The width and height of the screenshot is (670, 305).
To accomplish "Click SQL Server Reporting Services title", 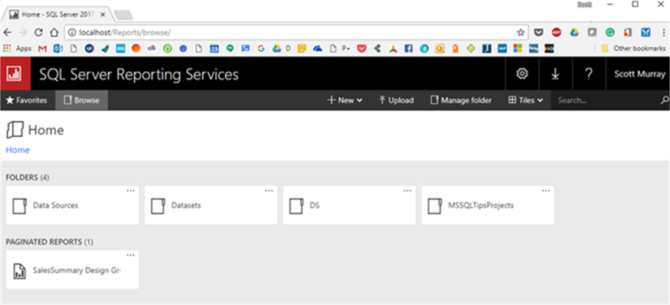I will click(x=139, y=75).
